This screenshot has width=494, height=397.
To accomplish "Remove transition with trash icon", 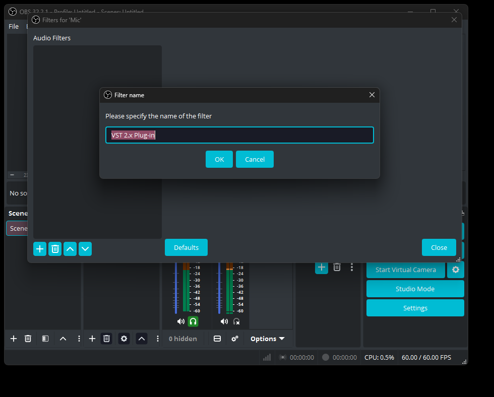I will [337, 268].
